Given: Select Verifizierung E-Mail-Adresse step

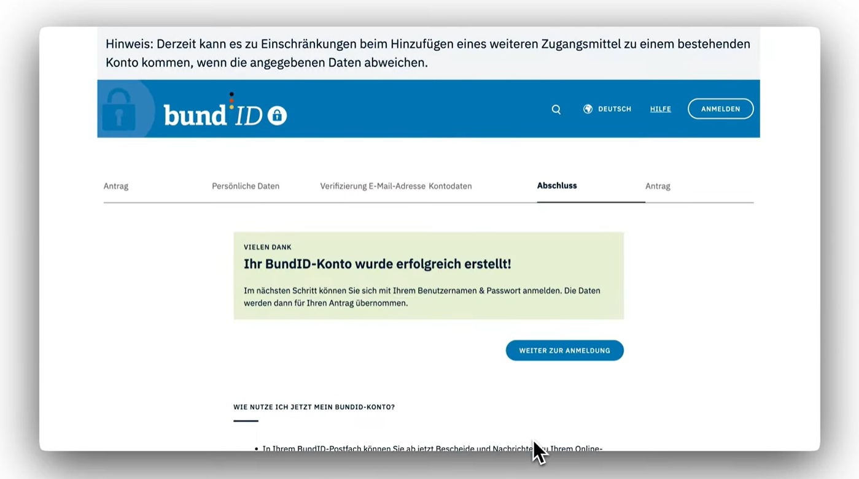Looking at the screenshot, I should coord(373,186).
